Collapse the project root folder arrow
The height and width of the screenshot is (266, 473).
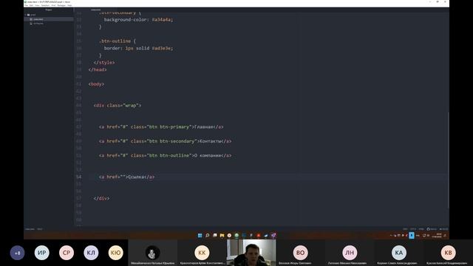point(26,15)
